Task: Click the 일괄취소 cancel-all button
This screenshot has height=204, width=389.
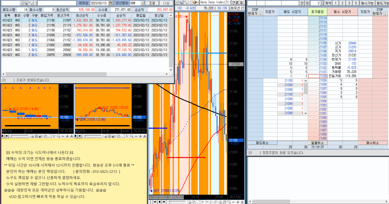Action: 317,143
